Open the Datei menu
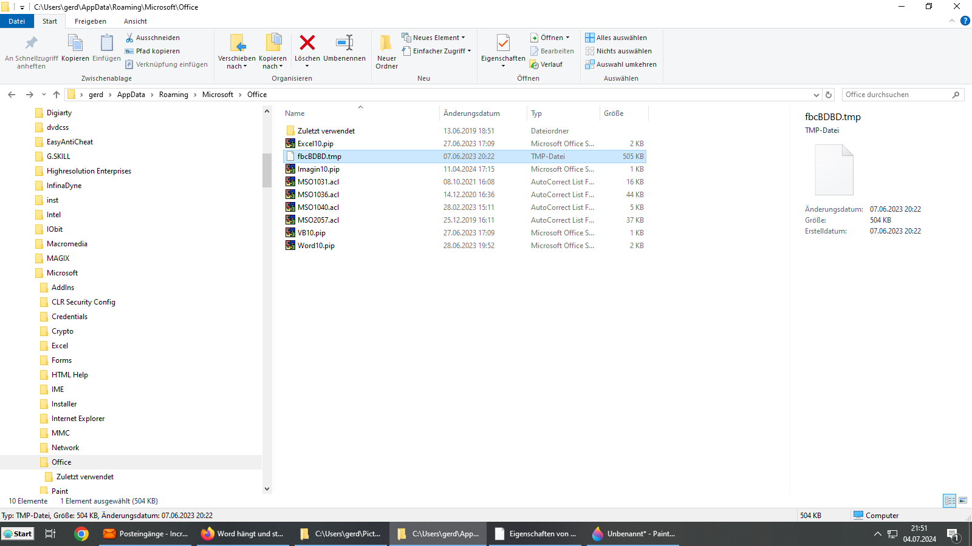Image resolution: width=972 pixels, height=546 pixels. [17, 21]
